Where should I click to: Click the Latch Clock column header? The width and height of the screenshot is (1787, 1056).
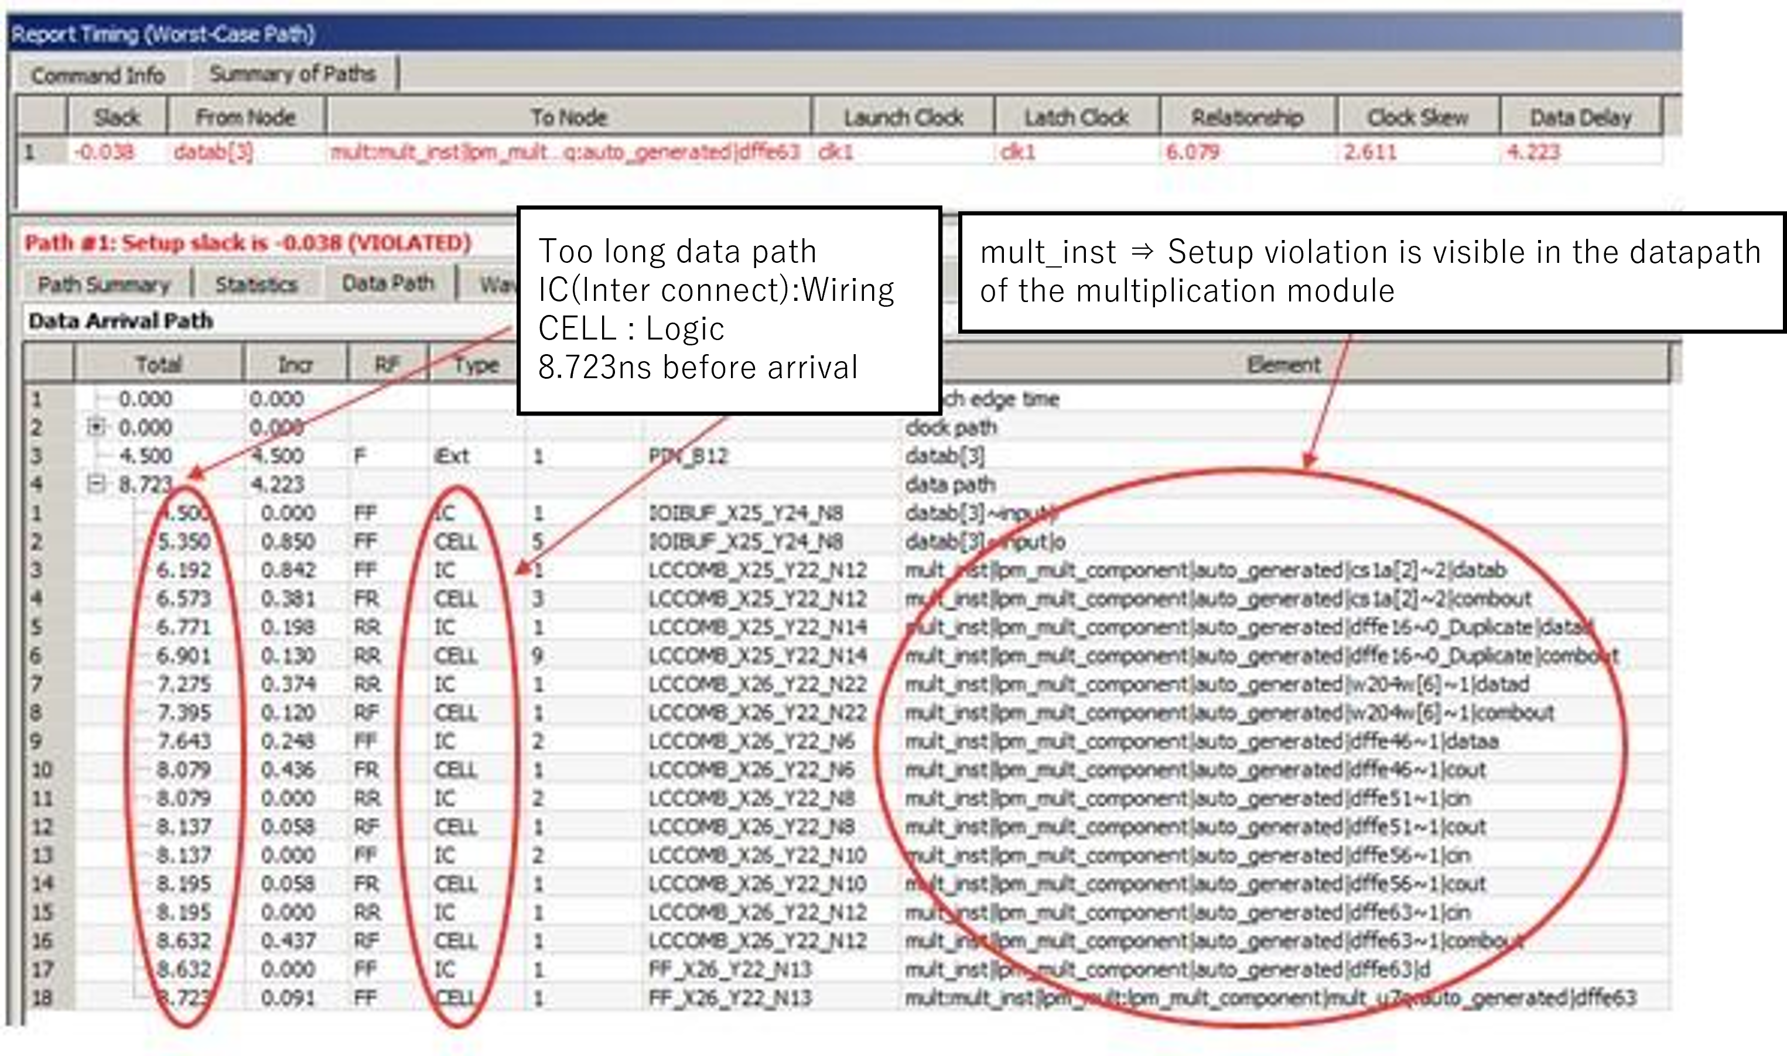coord(1076,116)
